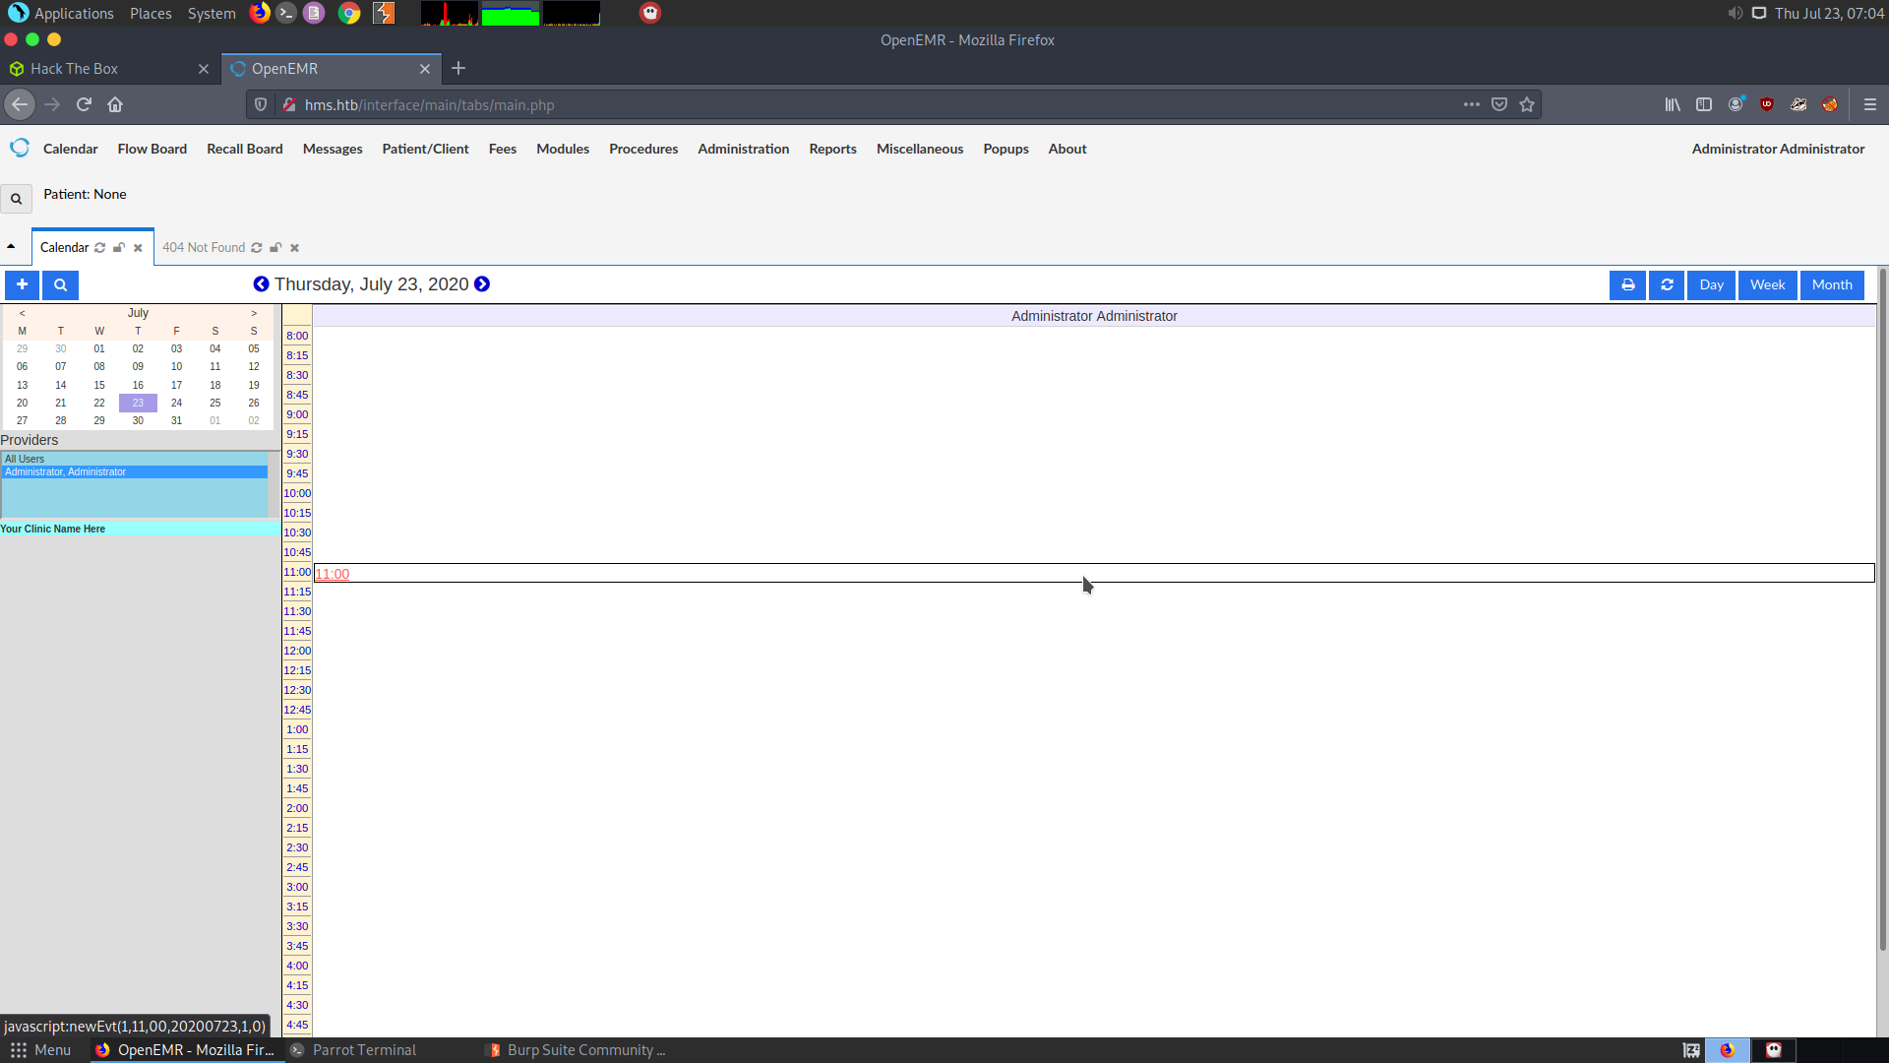Open the Patient/Client menu
This screenshot has height=1063, width=1889.
point(425,149)
